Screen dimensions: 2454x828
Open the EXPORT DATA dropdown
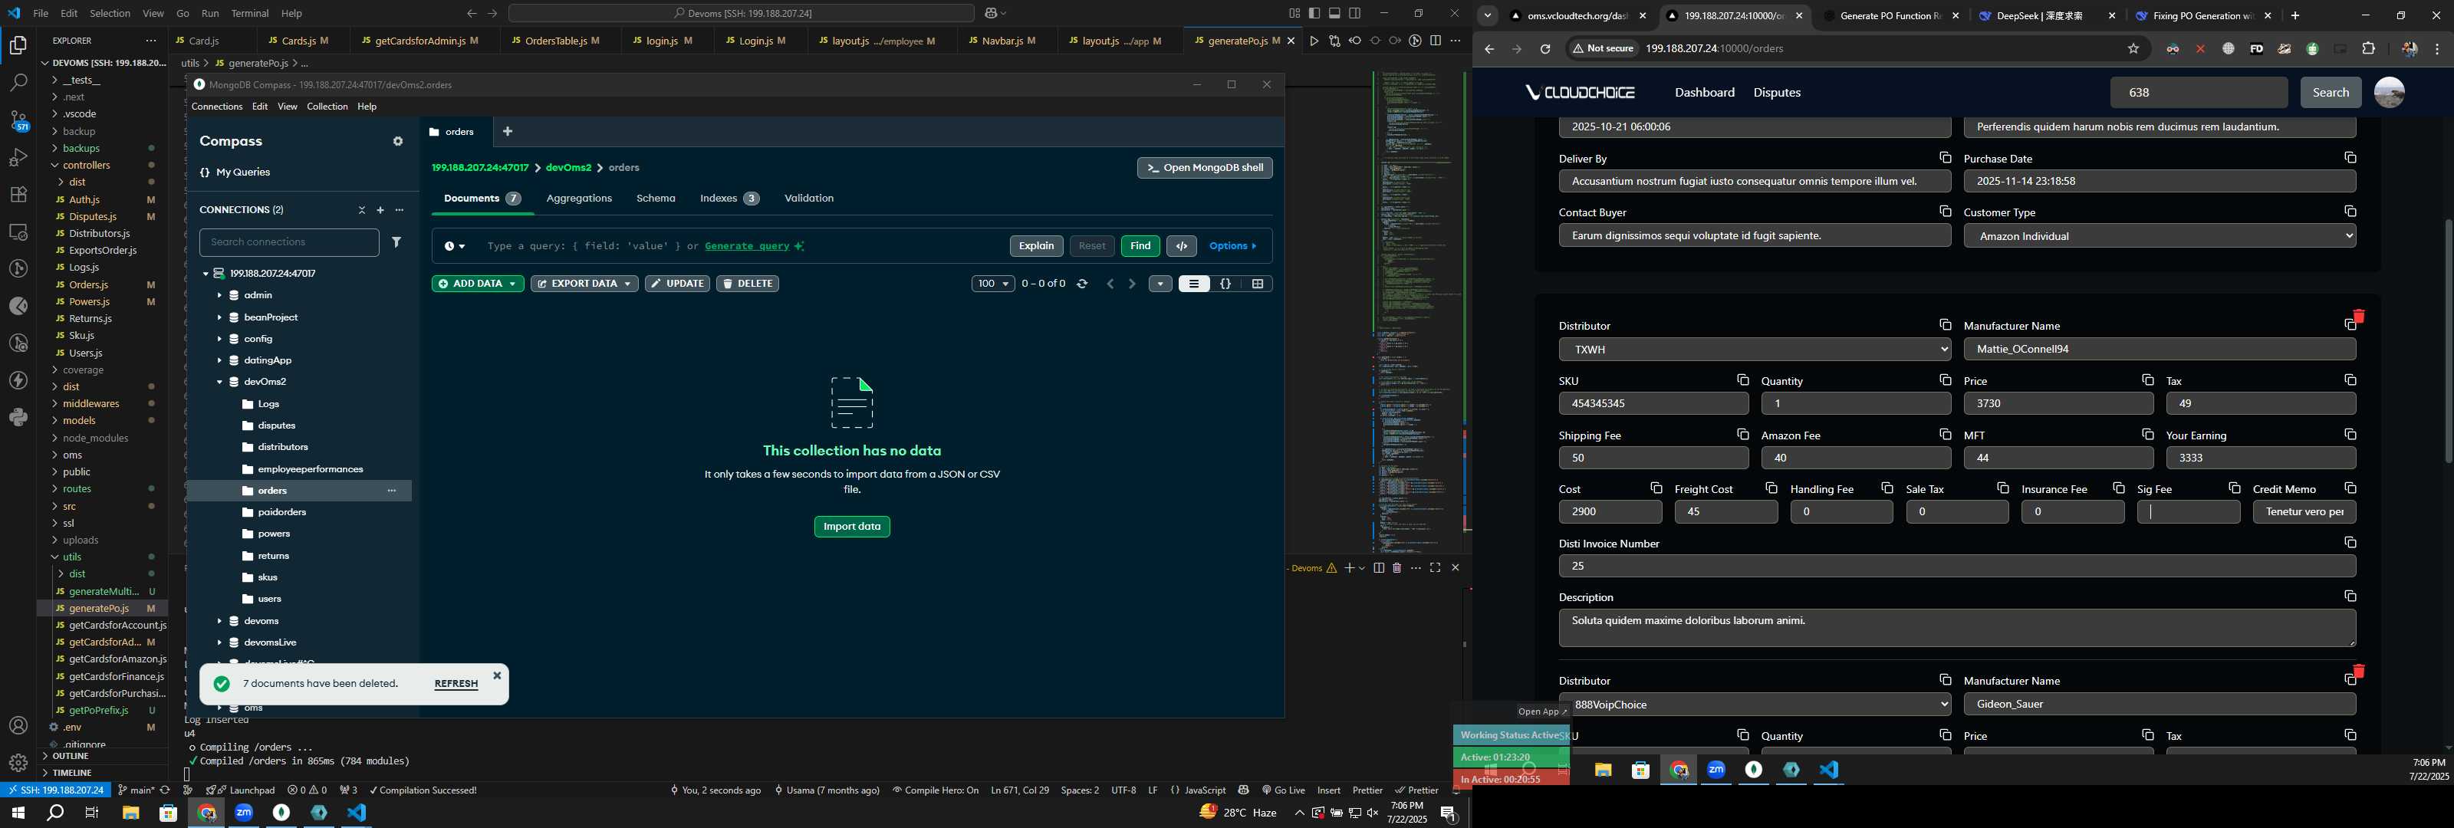click(584, 284)
